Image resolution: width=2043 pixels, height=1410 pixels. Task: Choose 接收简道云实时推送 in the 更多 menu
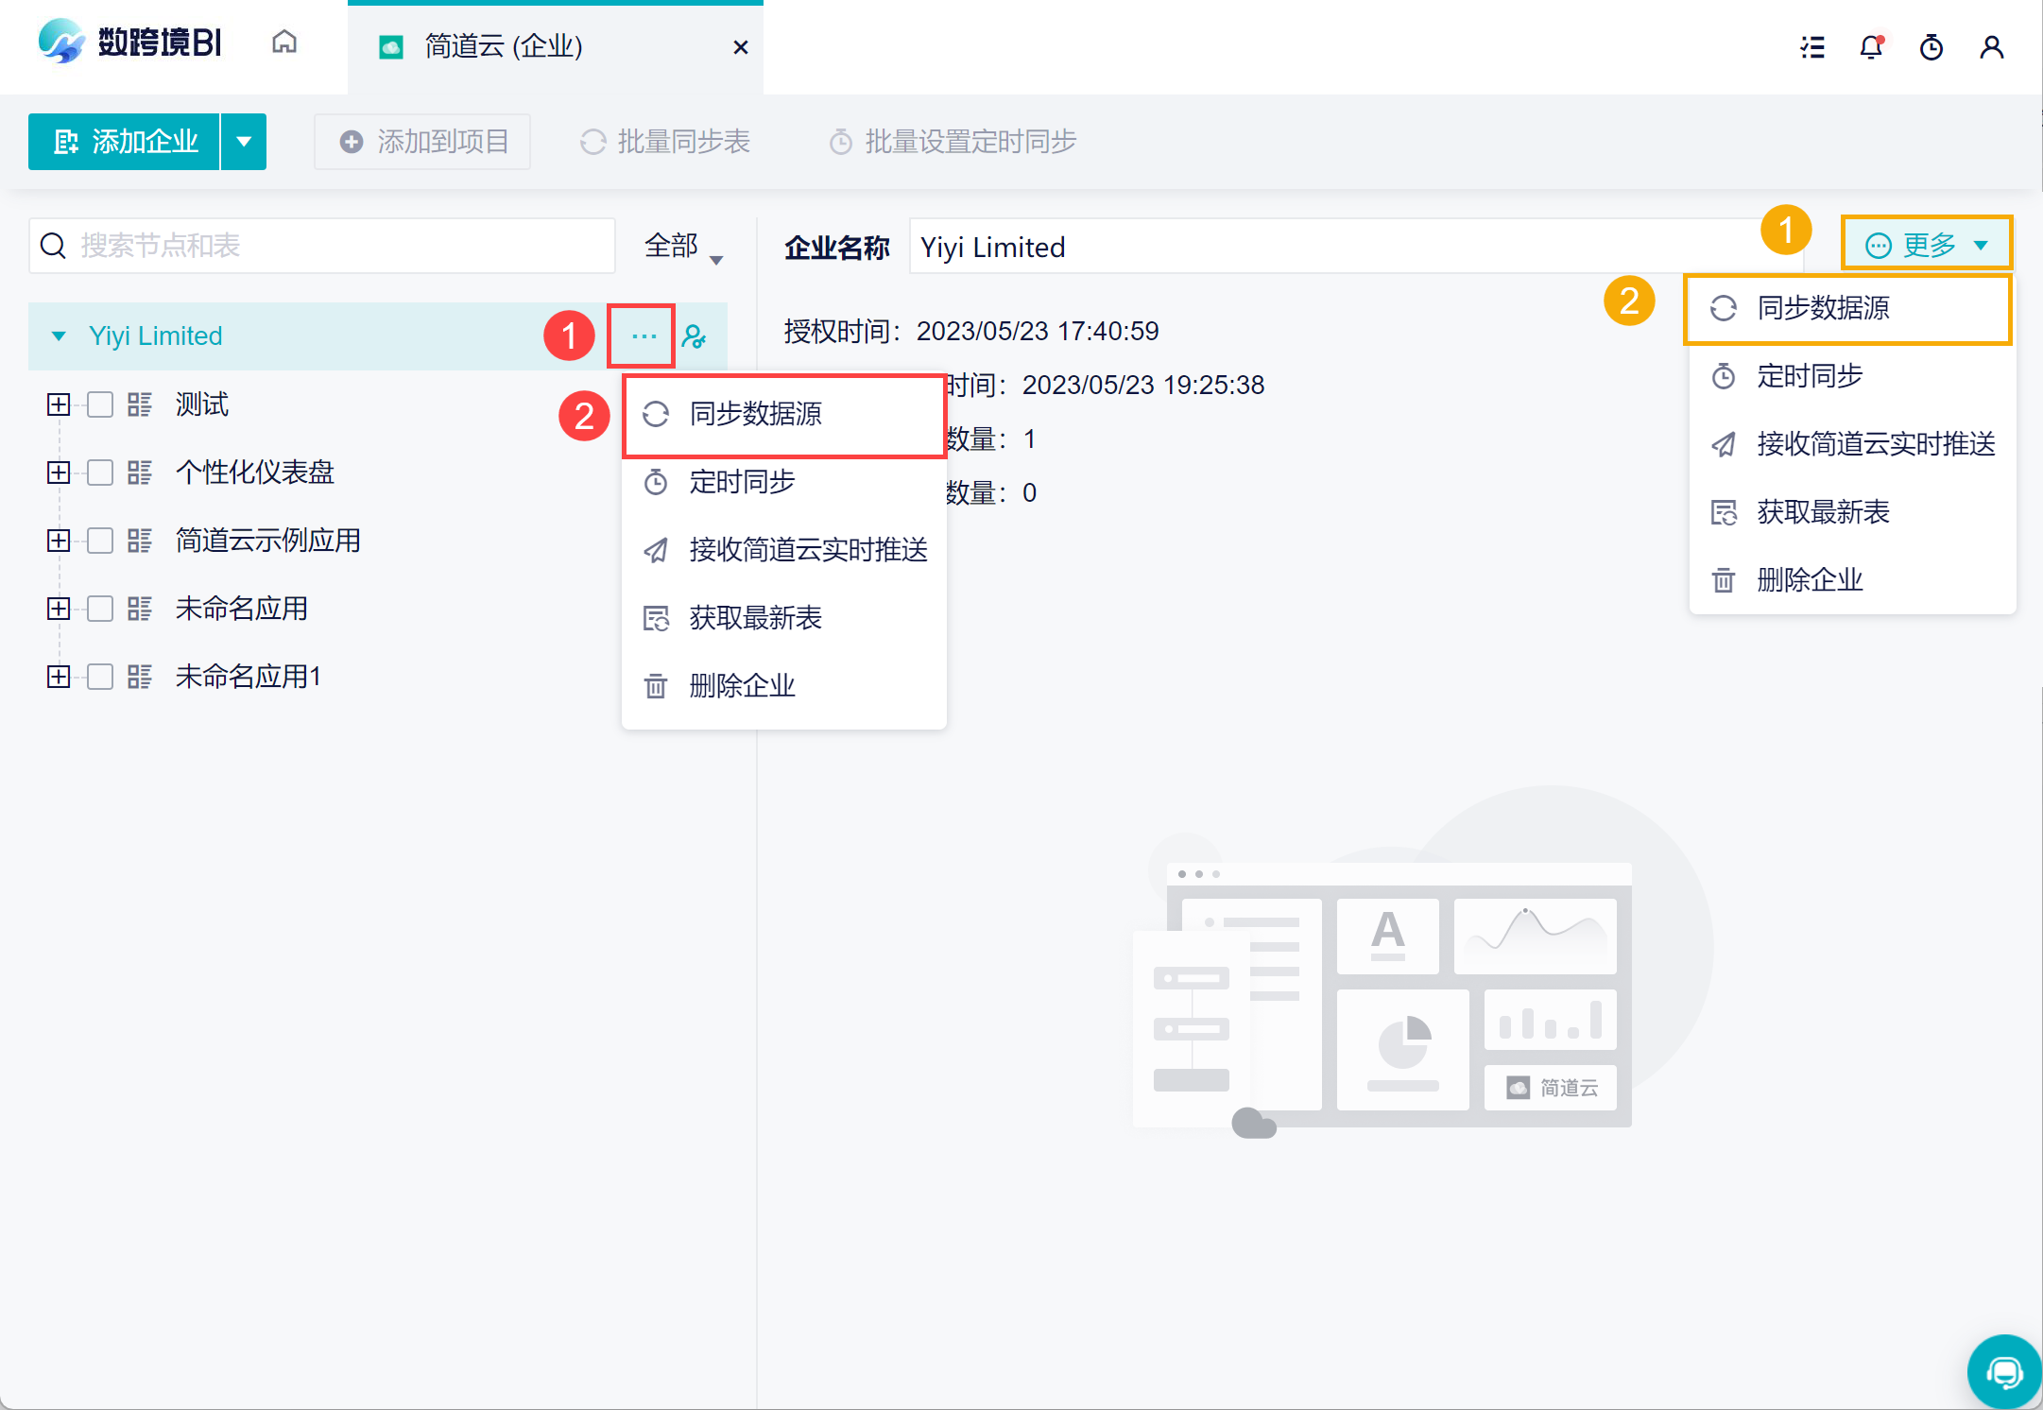click(x=1852, y=444)
